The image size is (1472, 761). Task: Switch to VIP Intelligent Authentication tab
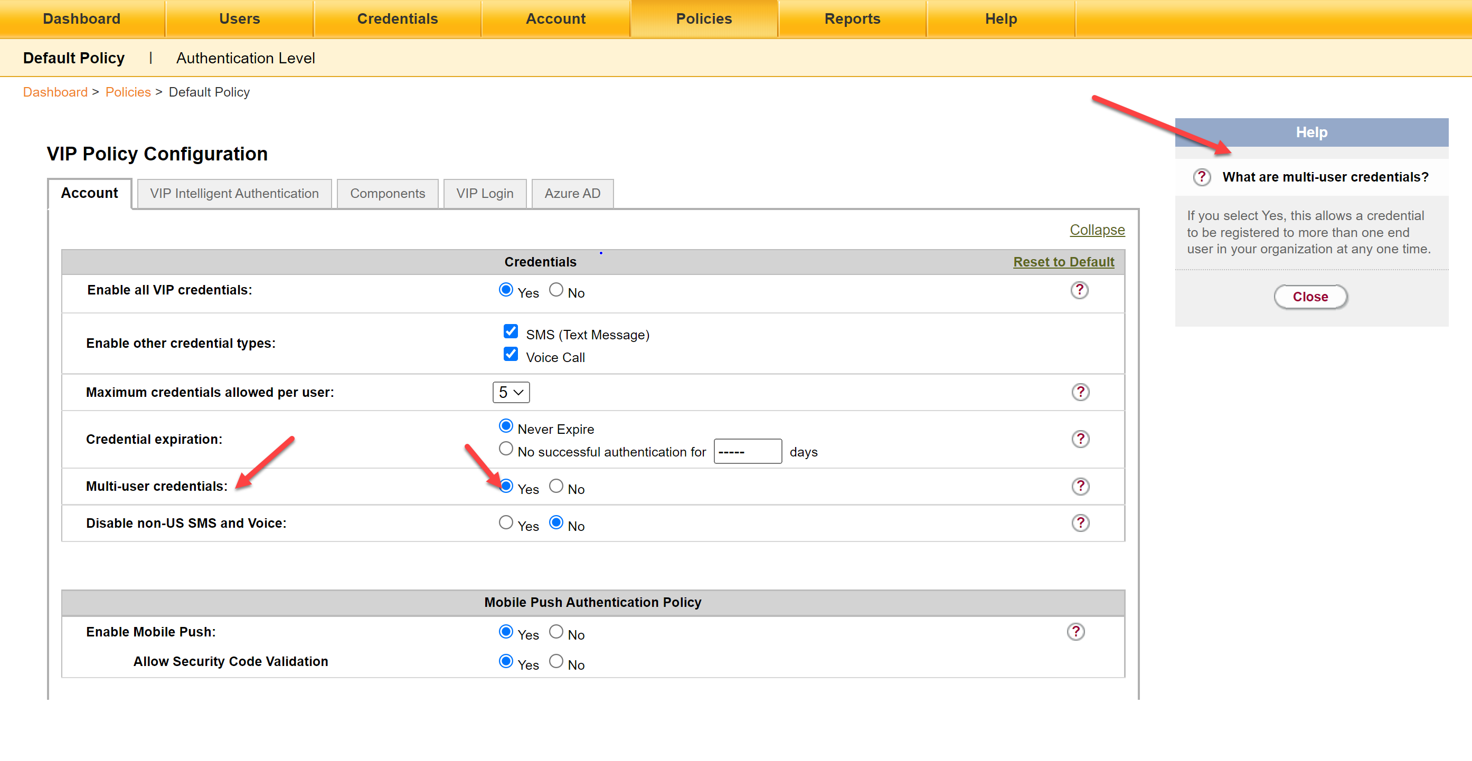pyautogui.click(x=234, y=194)
